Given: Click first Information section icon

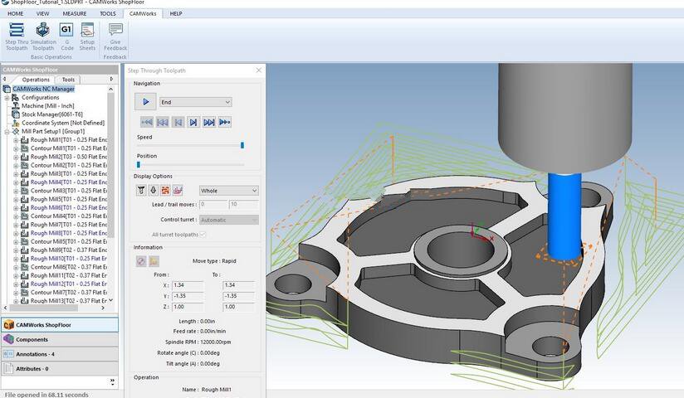Looking at the screenshot, I should click(141, 261).
